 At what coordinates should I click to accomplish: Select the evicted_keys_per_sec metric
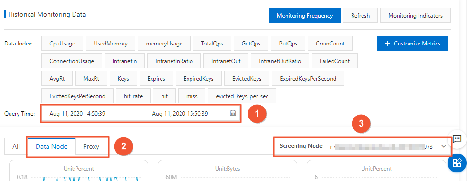click(x=242, y=96)
